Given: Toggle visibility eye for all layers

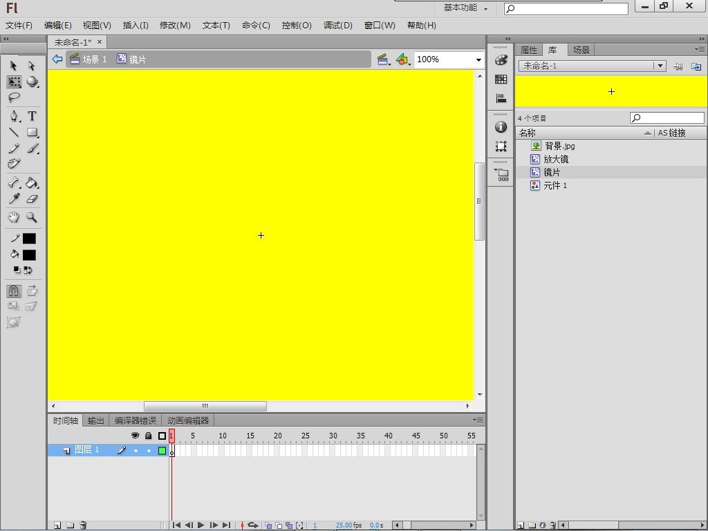Looking at the screenshot, I should coord(135,436).
